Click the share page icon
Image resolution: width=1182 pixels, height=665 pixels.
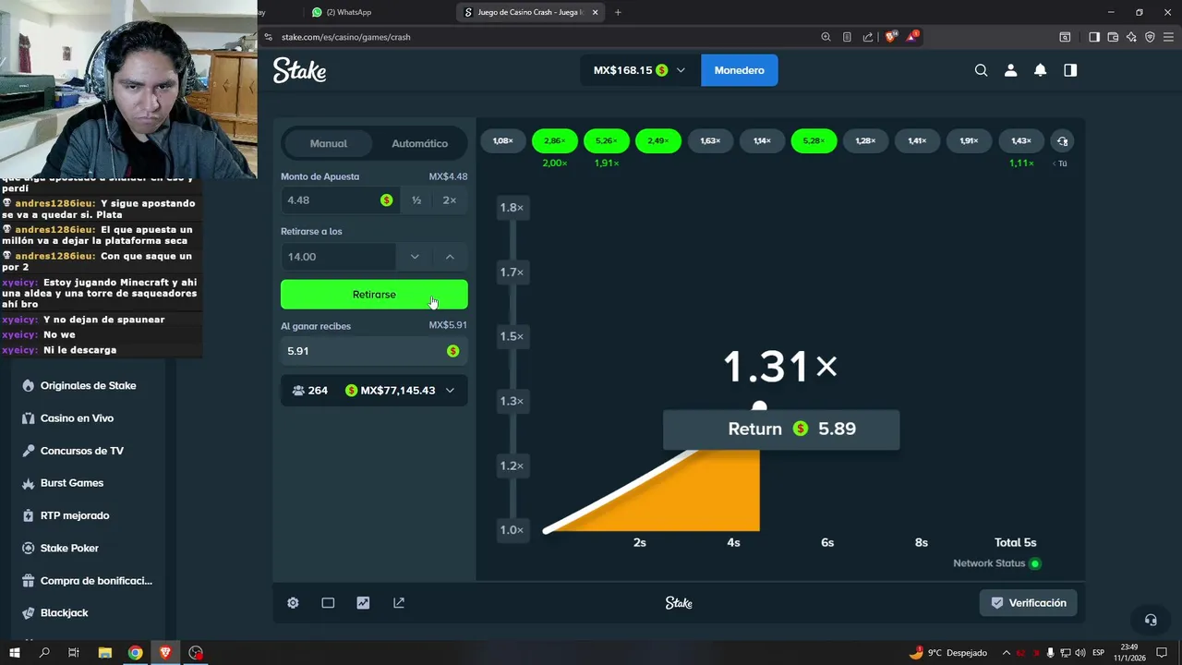868,37
